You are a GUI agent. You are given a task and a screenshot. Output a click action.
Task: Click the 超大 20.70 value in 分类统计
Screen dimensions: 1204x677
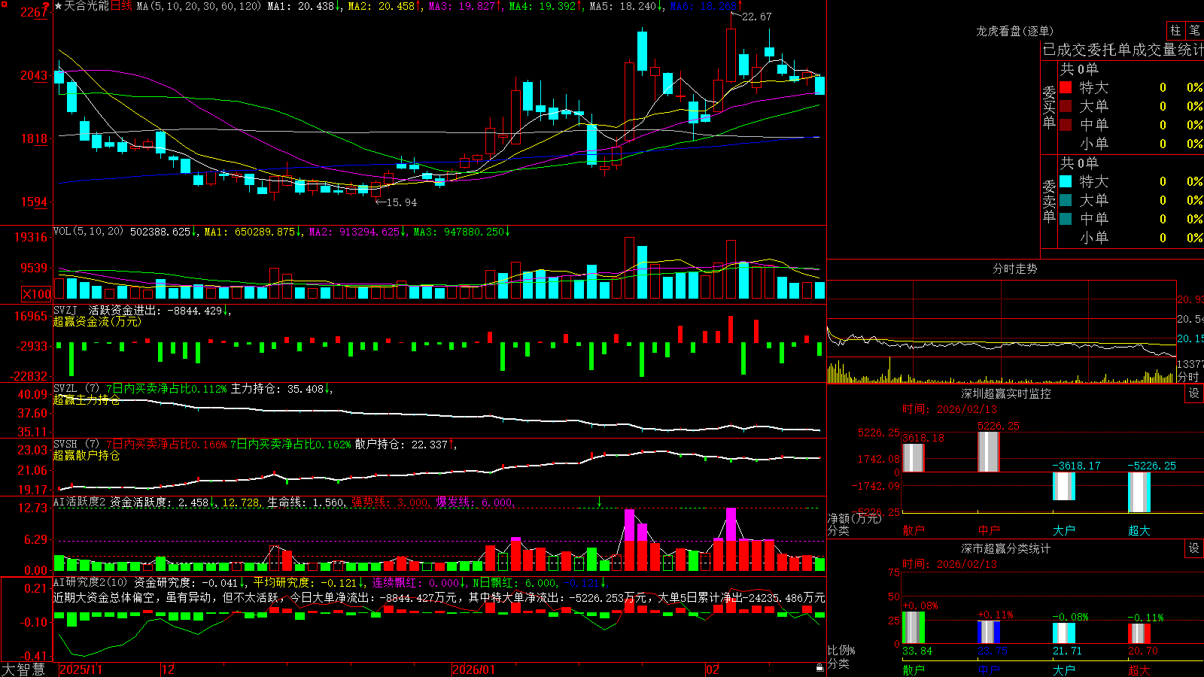(1143, 651)
